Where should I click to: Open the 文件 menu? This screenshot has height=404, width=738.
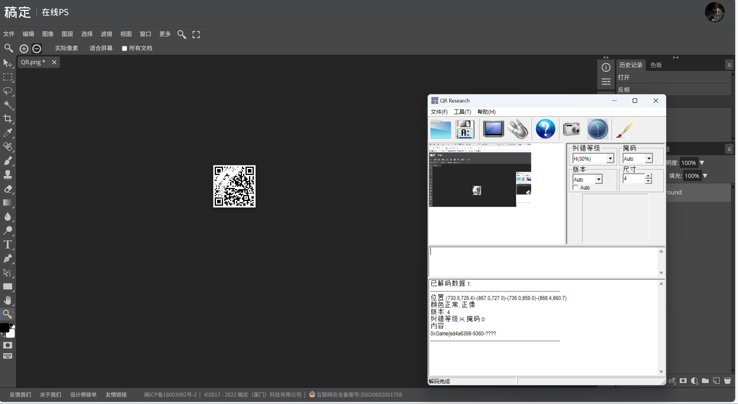9,34
